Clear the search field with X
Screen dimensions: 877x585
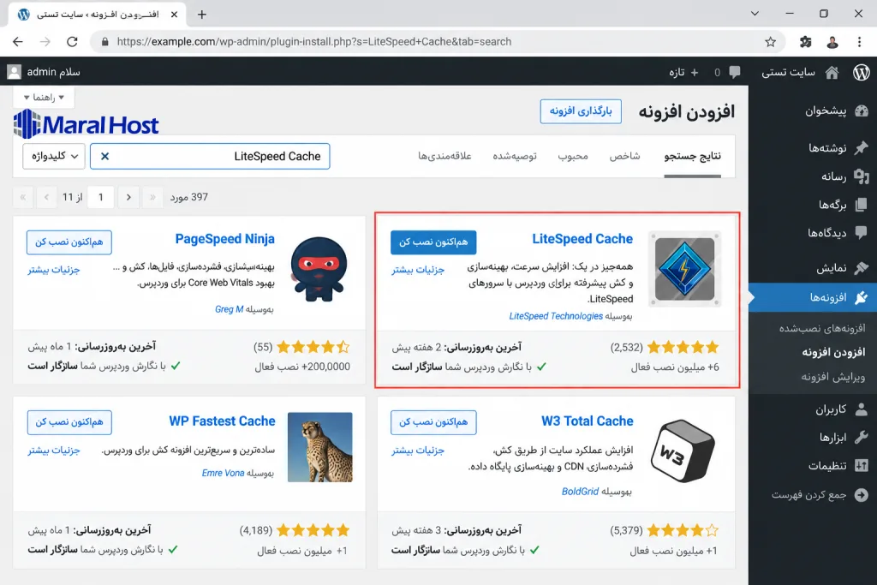click(104, 157)
